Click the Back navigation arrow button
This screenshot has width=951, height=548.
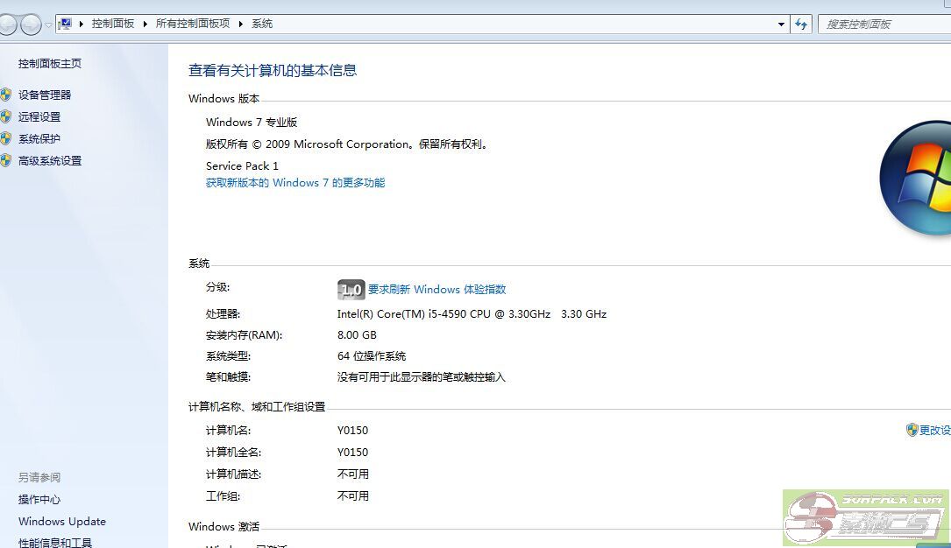7,25
